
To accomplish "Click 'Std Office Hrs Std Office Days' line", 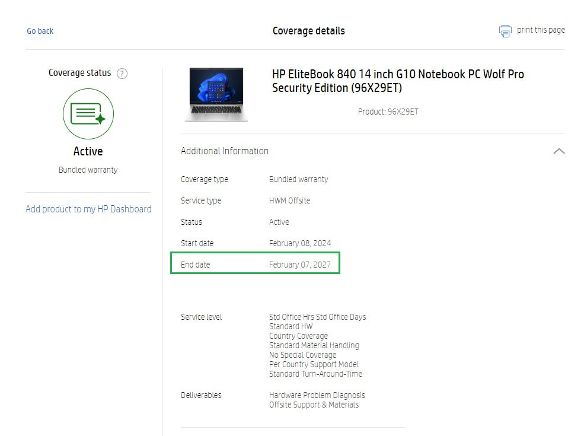I will [318, 317].
